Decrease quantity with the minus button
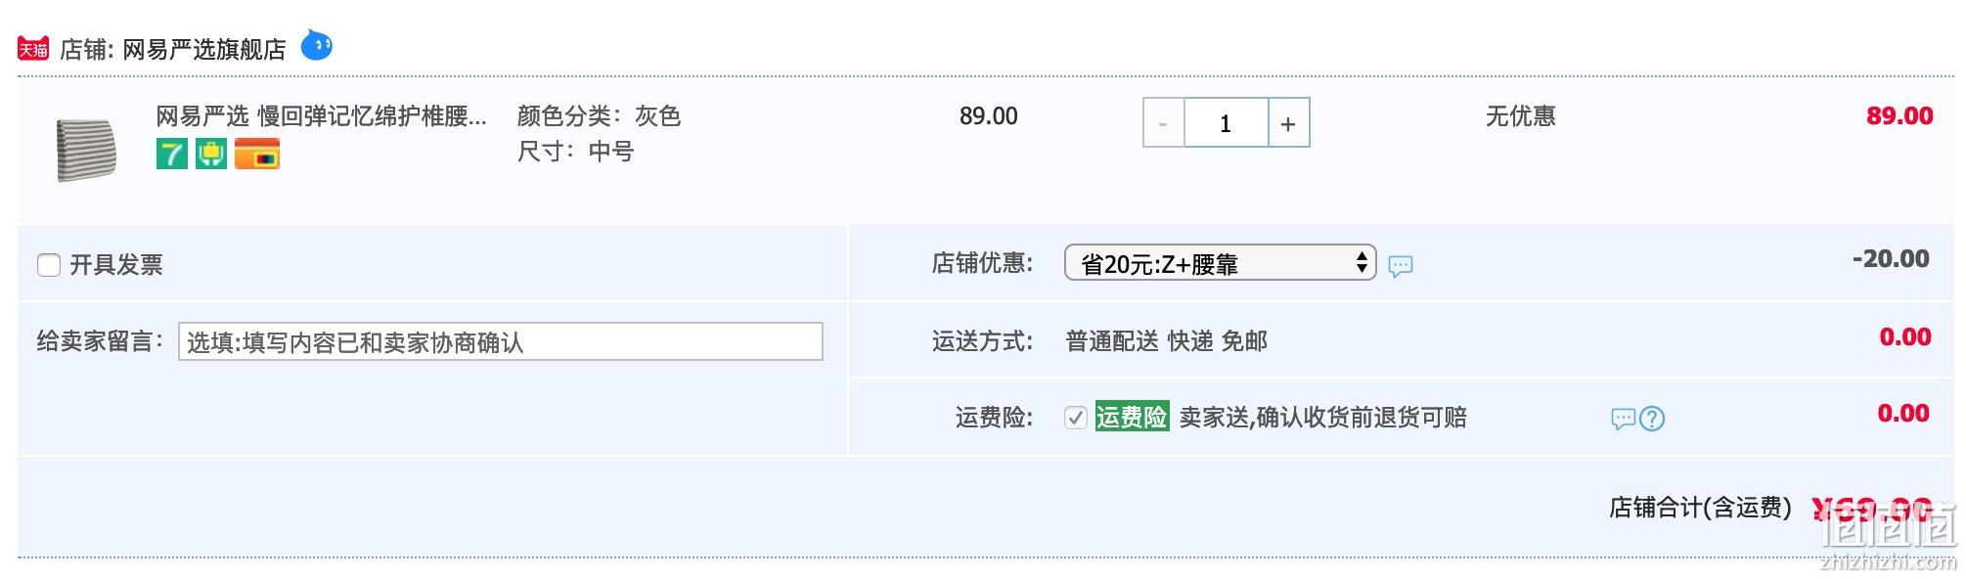The width and height of the screenshot is (1966, 579). pyautogui.click(x=1163, y=123)
